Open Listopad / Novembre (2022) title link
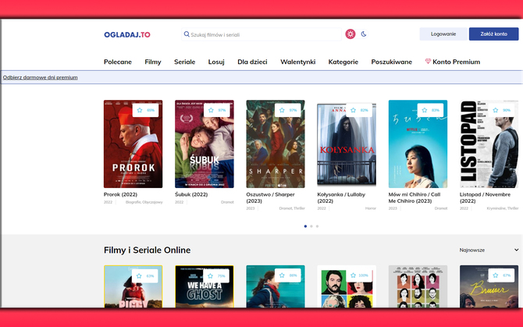This screenshot has width=523, height=327. (x=485, y=197)
